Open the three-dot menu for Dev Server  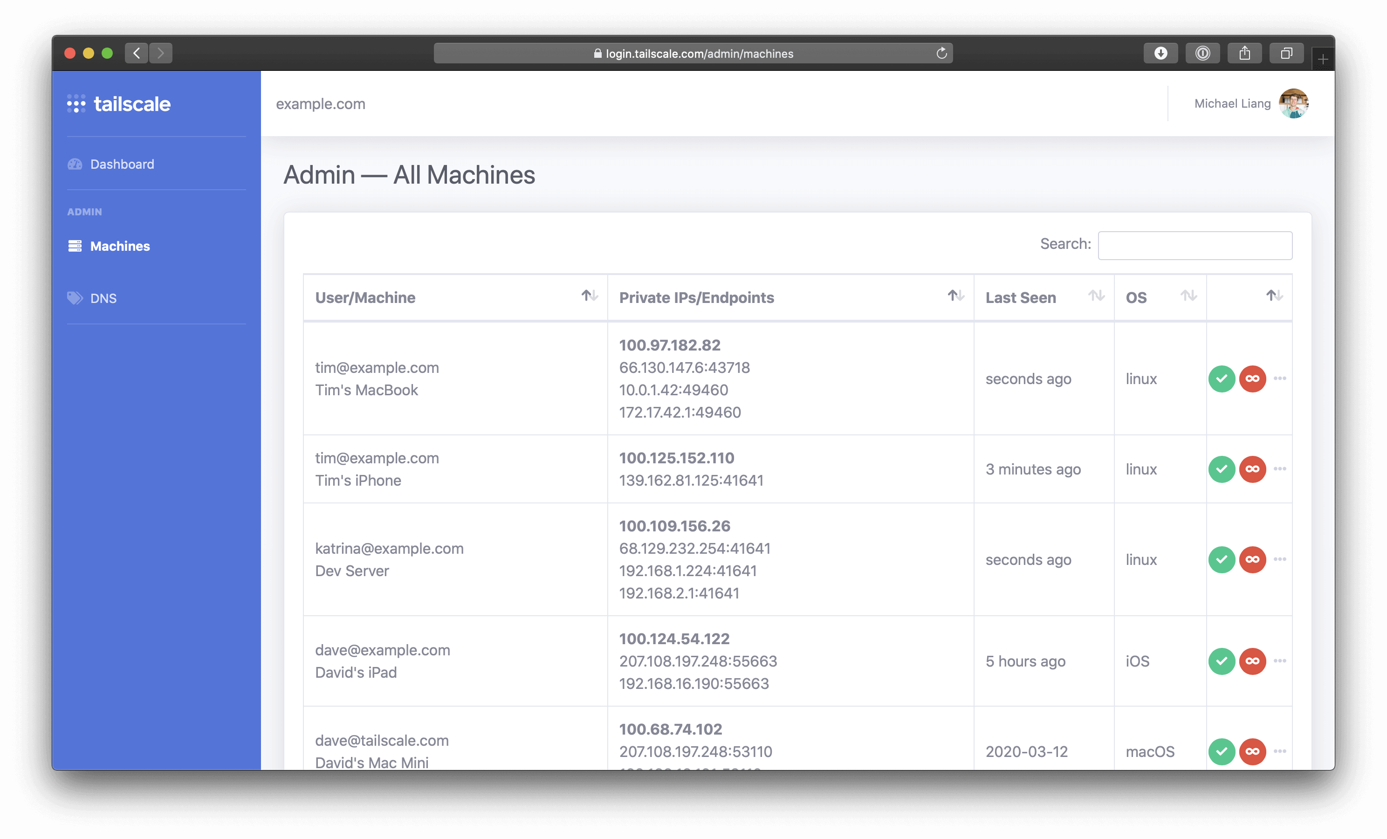pos(1280,560)
